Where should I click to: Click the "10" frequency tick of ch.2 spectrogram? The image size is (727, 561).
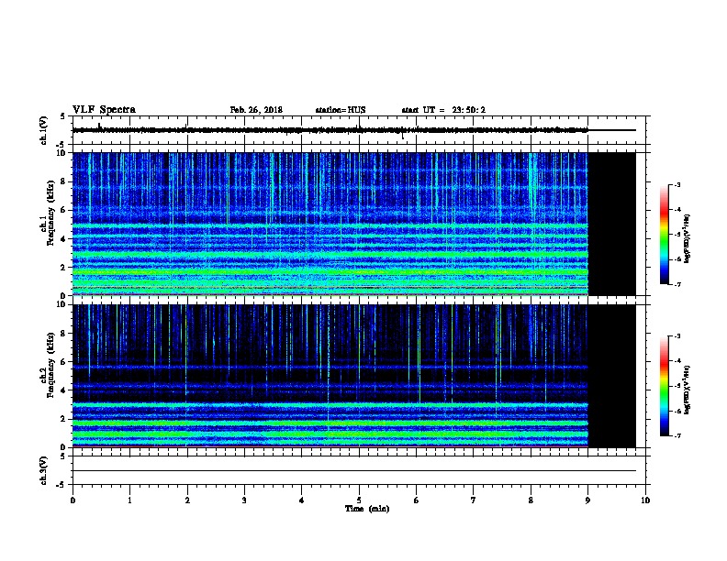[x=63, y=304]
